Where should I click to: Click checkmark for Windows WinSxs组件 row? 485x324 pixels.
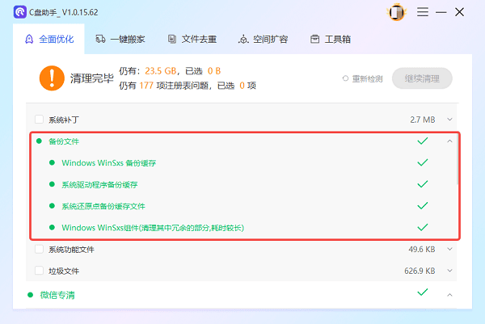point(423,228)
